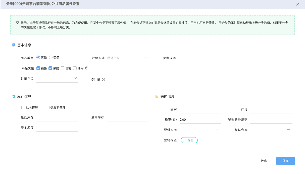305x174 pixels.
Task: Open the 品牌 lookup ellipsis
Action: pos(218,109)
